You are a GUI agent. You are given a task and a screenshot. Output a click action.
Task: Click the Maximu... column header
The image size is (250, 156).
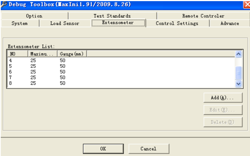43,54
